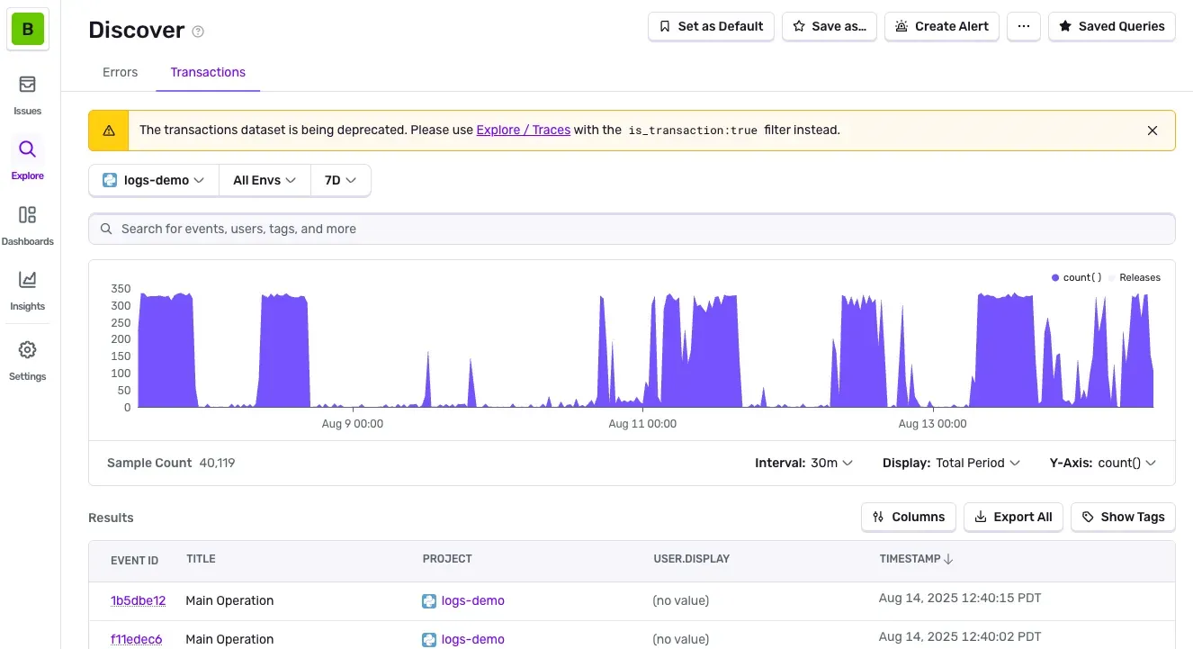Select the Transactions tab
Screen dimensions: 1193x649
208,72
